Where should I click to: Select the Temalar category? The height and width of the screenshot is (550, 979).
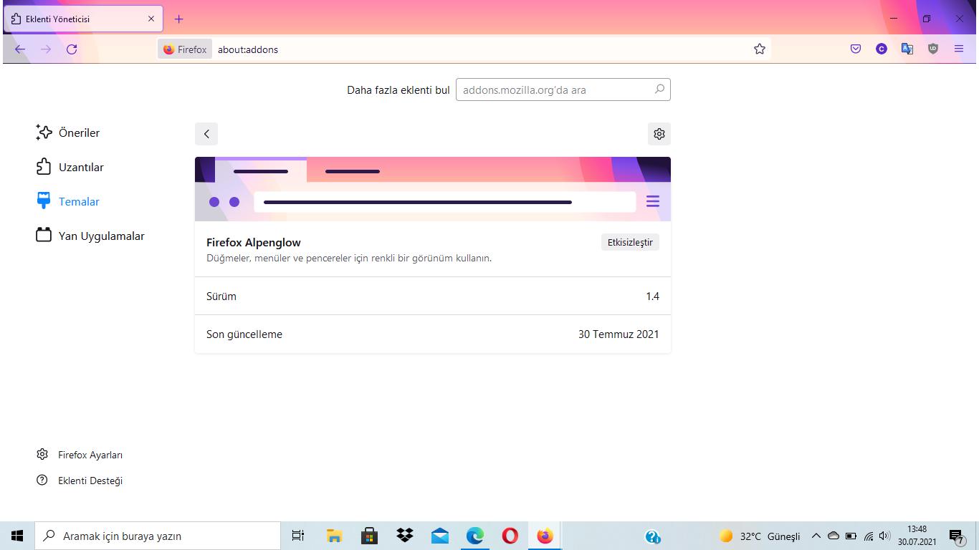tap(68, 201)
